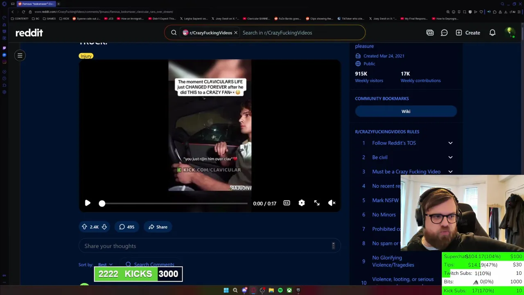Open the Sort by Best dropdown

tap(105, 265)
